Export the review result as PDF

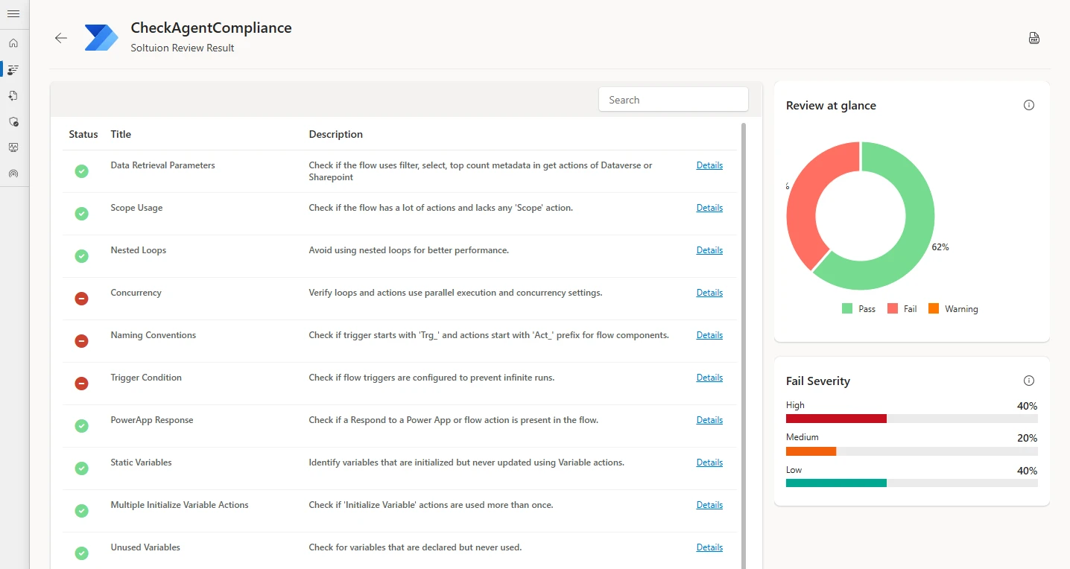tap(1033, 37)
